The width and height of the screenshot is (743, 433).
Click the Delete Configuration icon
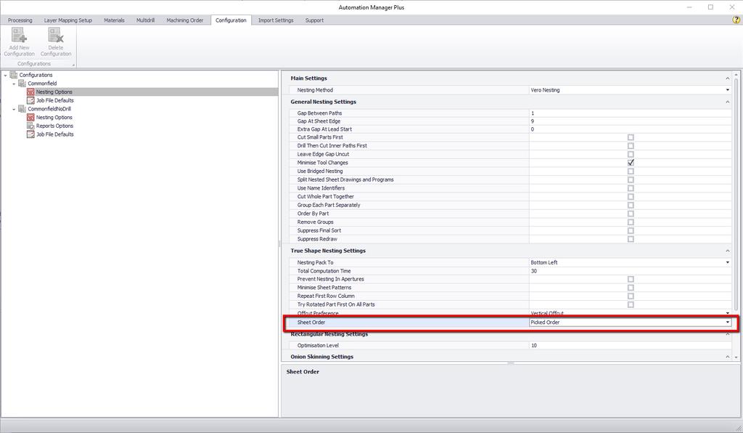55,35
